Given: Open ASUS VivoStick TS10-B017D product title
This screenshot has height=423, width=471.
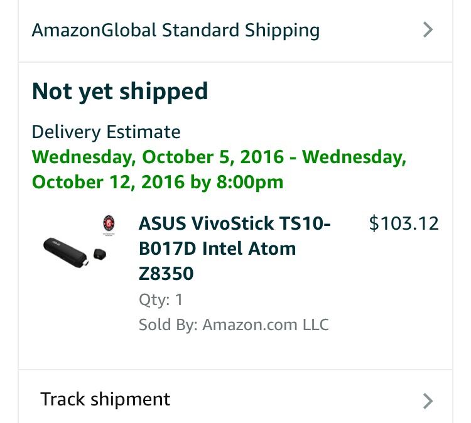Looking at the screenshot, I should coord(234,223).
